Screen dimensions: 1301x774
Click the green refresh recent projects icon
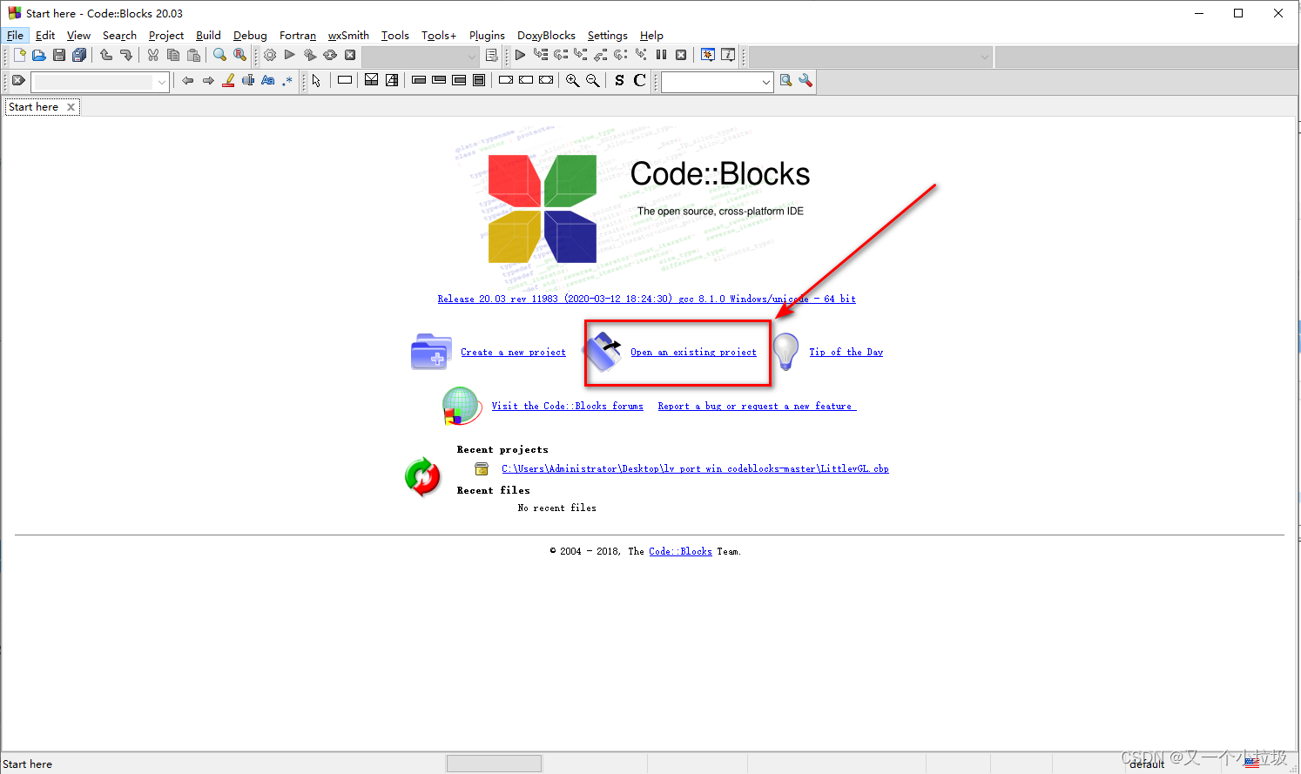(x=423, y=477)
